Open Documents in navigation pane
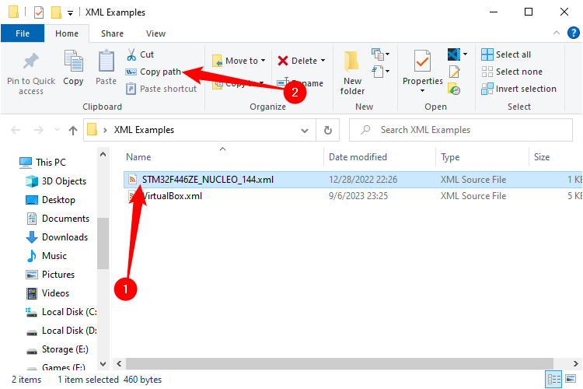This screenshot has height=389, width=583. [x=58, y=218]
